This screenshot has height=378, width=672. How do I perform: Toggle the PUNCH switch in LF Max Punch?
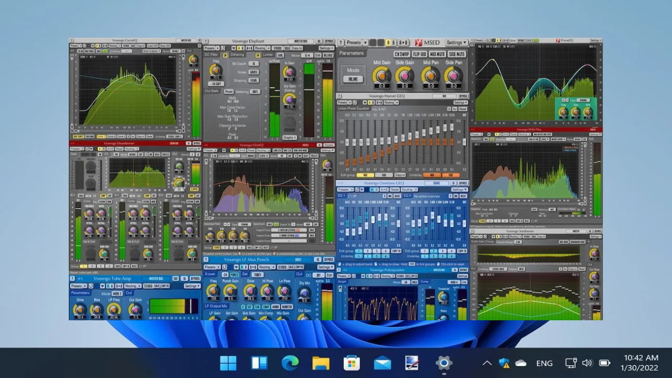[234, 275]
